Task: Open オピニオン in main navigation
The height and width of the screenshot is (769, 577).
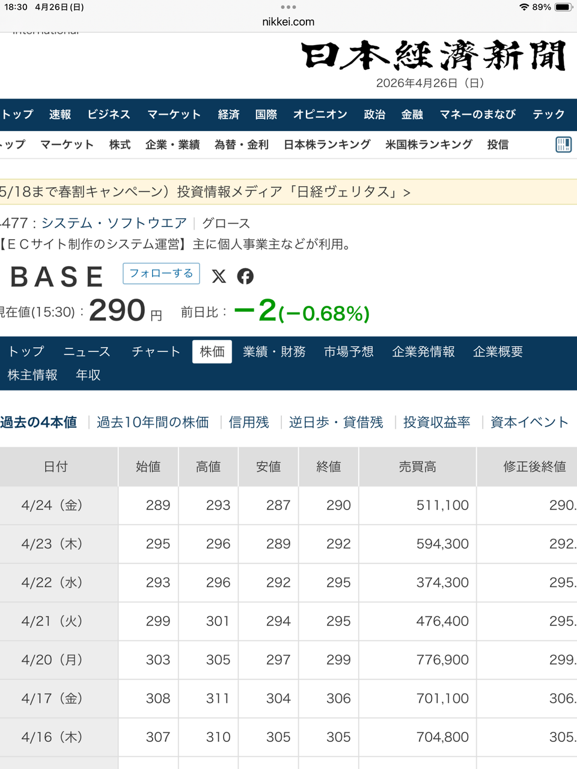Action: coord(320,114)
